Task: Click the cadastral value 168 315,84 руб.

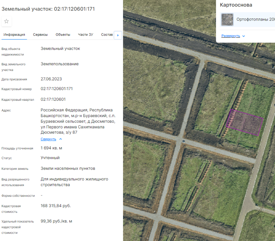Action: pyautogui.click(x=56, y=206)
